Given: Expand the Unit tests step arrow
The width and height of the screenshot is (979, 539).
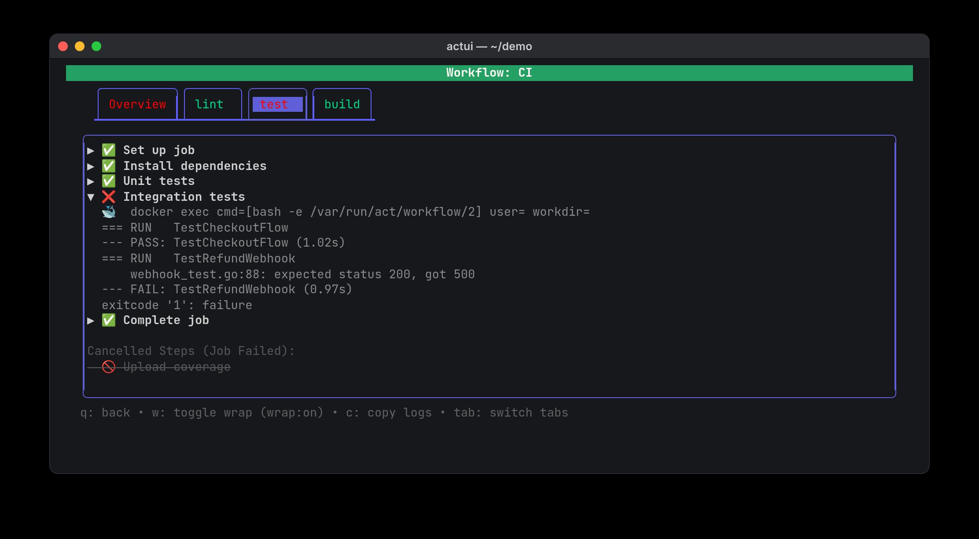Looking at the screenshot, I should 91,181.
